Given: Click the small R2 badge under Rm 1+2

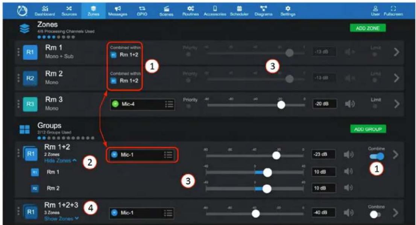Looking at the screenshot, I should [35, 189].
